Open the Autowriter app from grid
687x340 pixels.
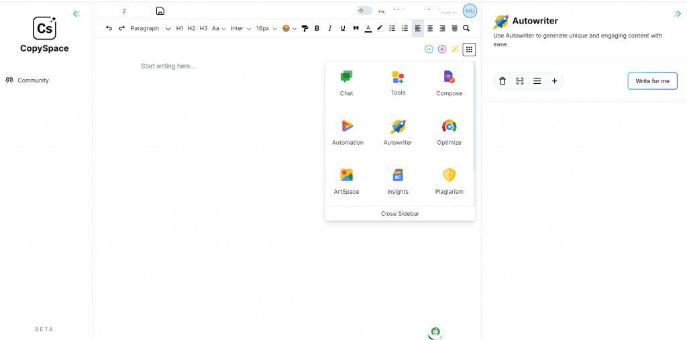(x=398, y=132)
